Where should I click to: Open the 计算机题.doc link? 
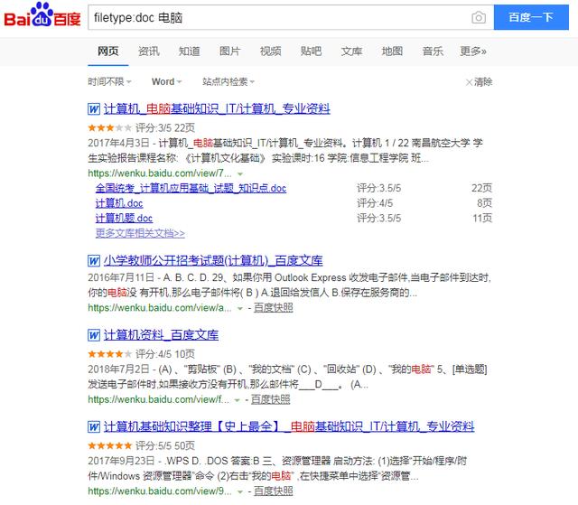click(124, 219)
